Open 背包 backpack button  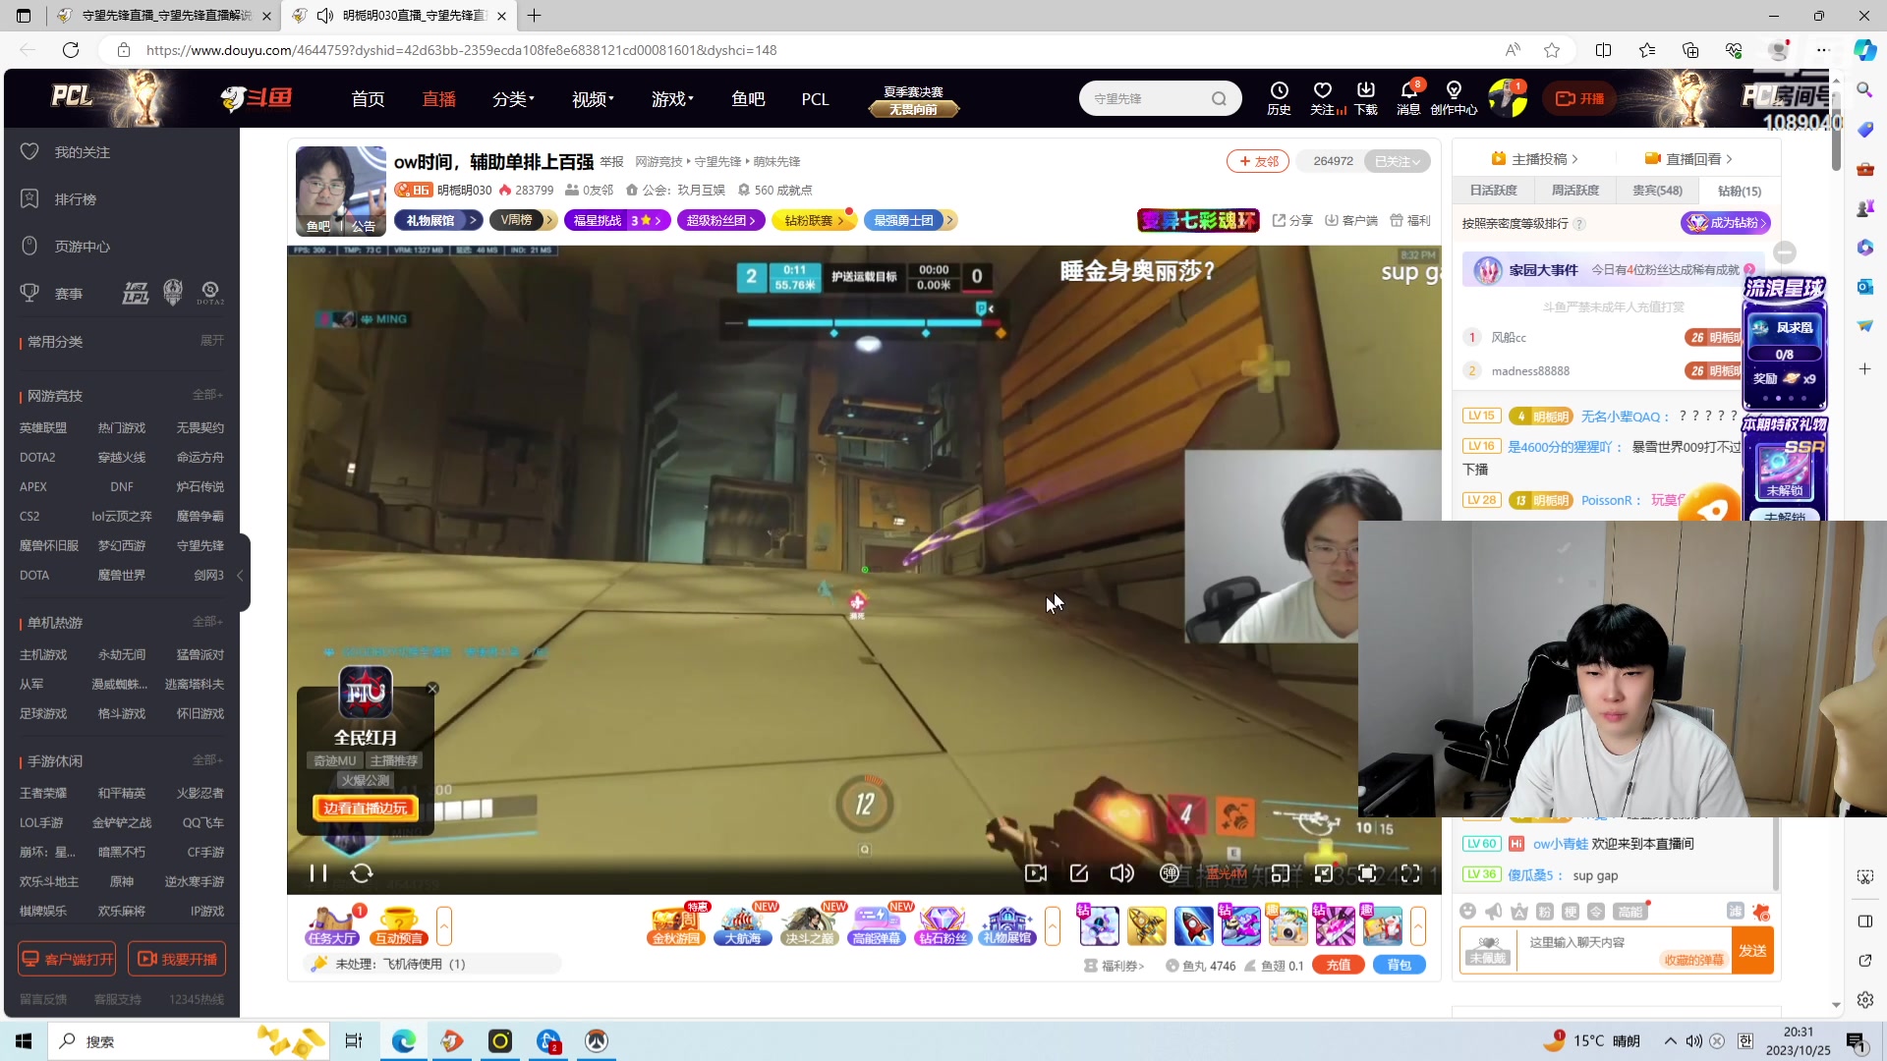pos(1400,966)
